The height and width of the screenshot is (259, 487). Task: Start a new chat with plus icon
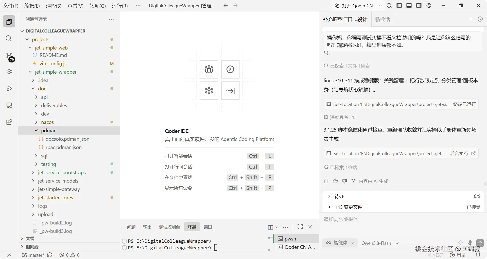pyautogui.click(x=471, y=19)
